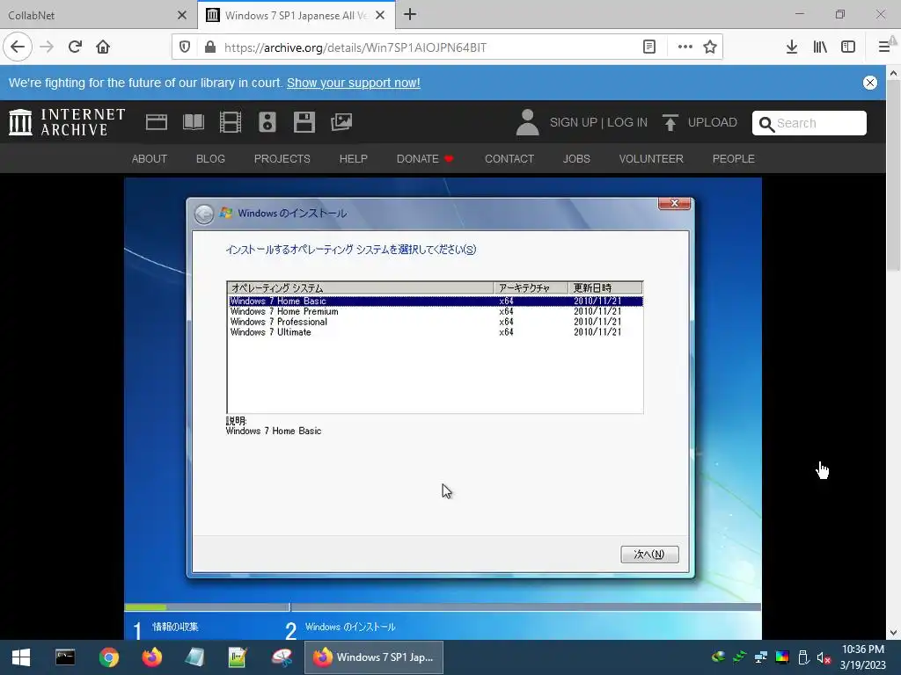Open page actions three-dot menu
901x675 pixels.
pos(685,47)
